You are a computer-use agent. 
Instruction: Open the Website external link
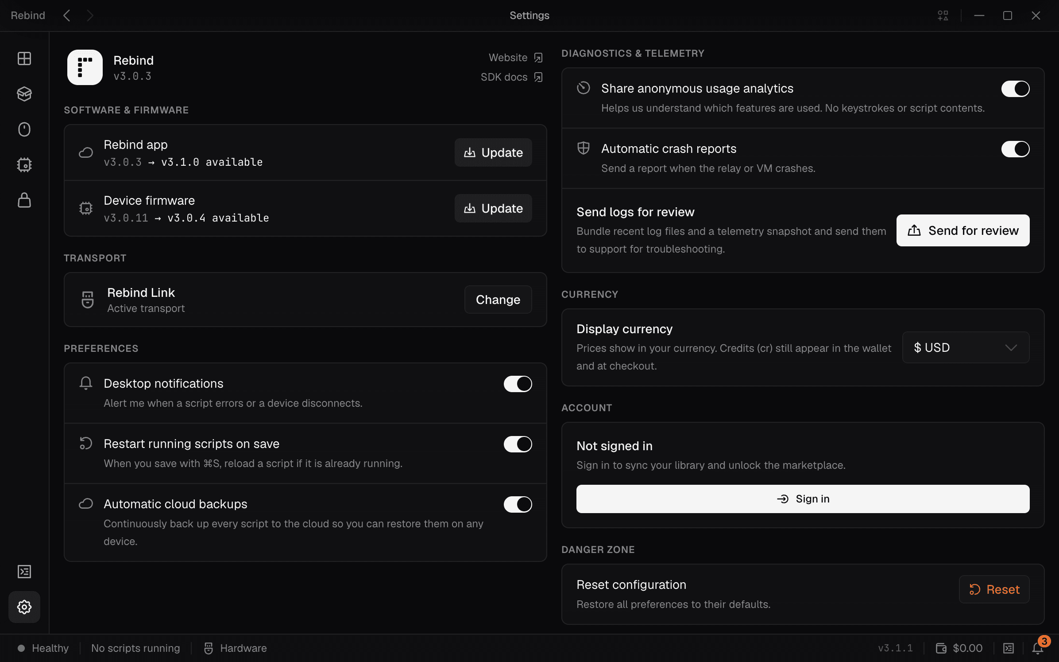click(515, 58)
